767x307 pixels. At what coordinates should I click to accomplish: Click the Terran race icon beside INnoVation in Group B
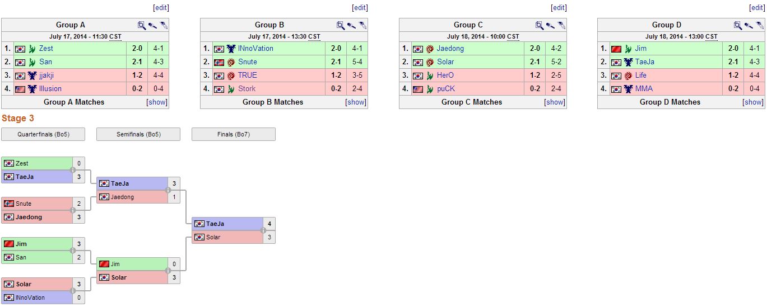click(231, 49)
